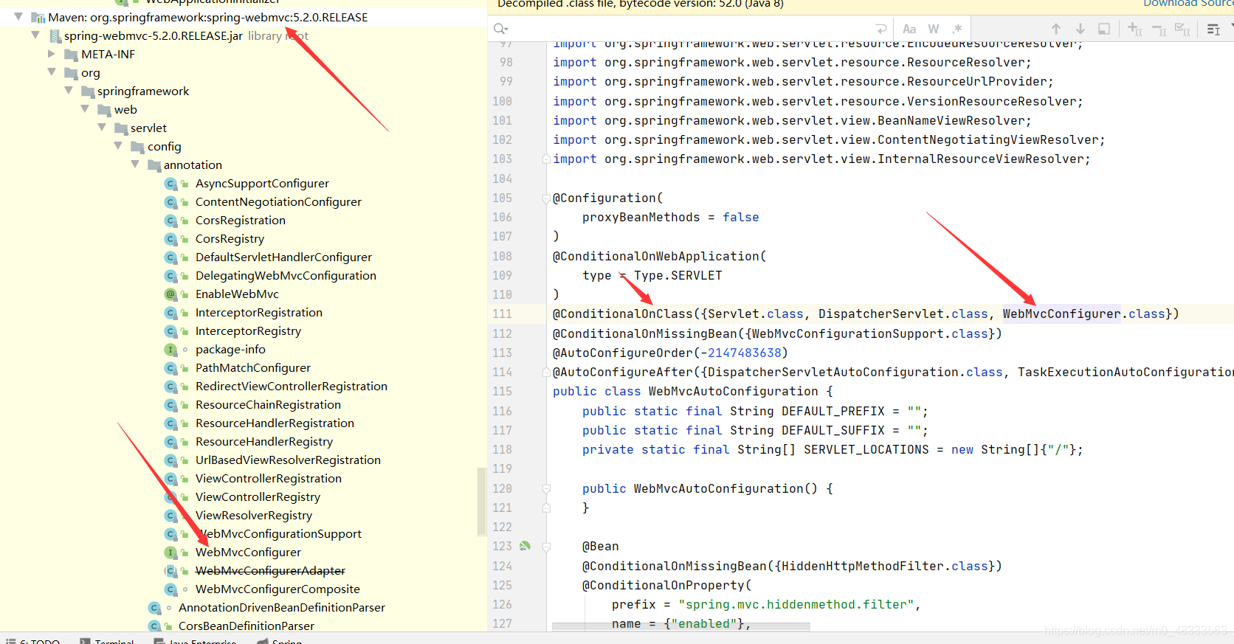Click WebMvcConfigurer.class in line 111 code
1234x644 pixels.
1083,314
